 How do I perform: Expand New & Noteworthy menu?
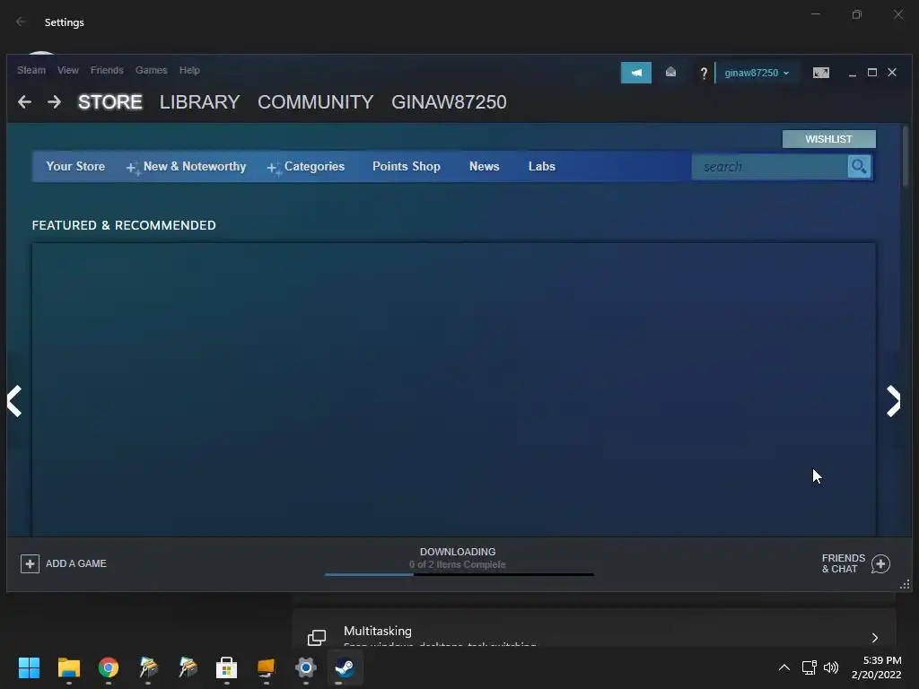coord(187,166)
